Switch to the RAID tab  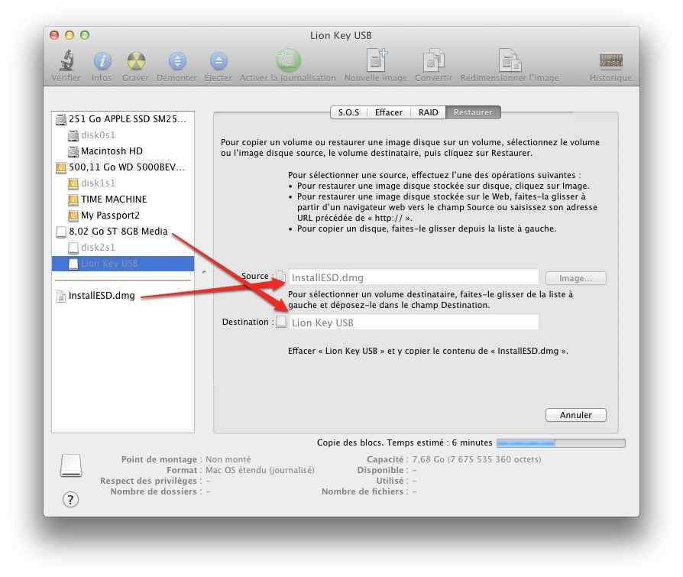(428, 112)
